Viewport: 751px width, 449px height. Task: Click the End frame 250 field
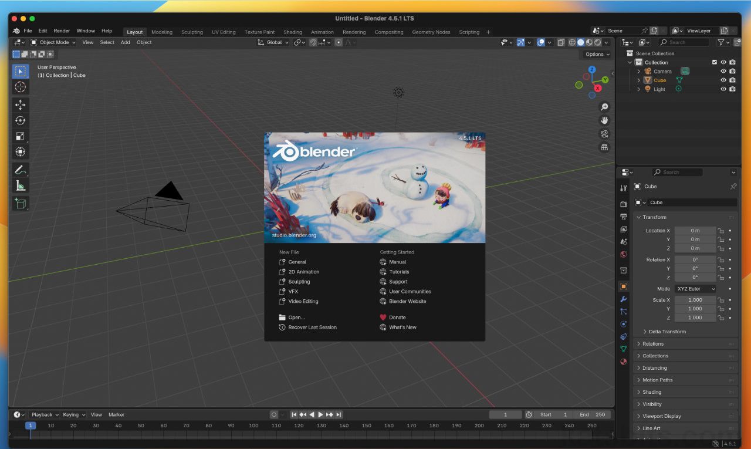click(592, 414)
